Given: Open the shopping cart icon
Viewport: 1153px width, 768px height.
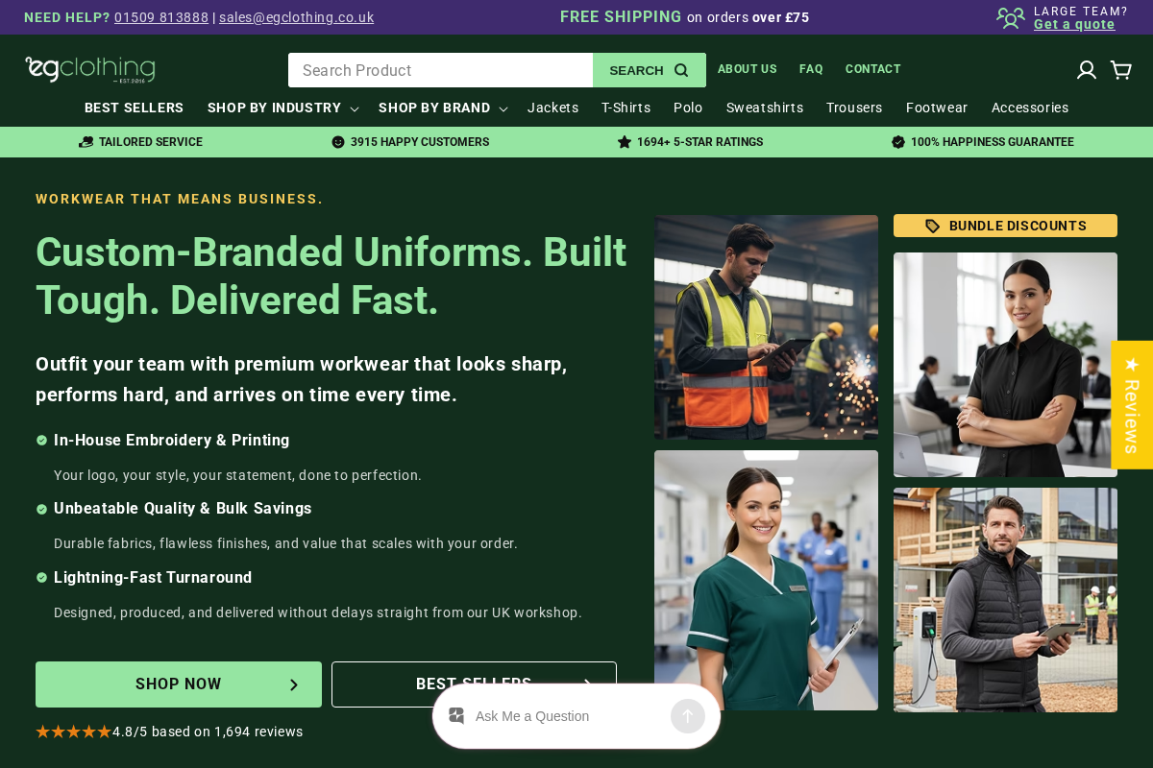Looking at the screenshot, I should click(1120, 70).
